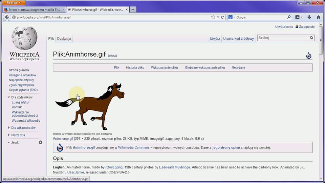The width and height of the screenshot is (325, 183).
Task: Open the orange Firefox menu button
Action: [x=14, y=3]
